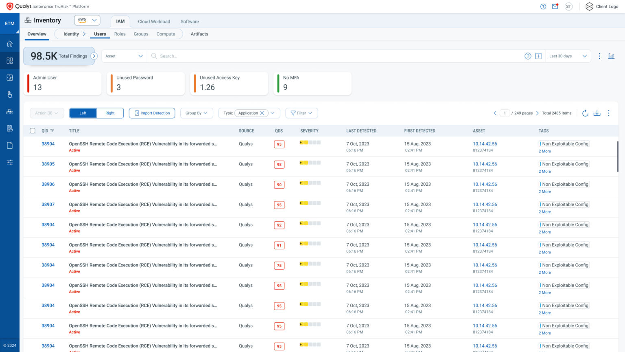This screenshot has width=625, height=352.
Task: Select the Inventory dashboard icon in sidebar
Action: [x=9, y=60]
